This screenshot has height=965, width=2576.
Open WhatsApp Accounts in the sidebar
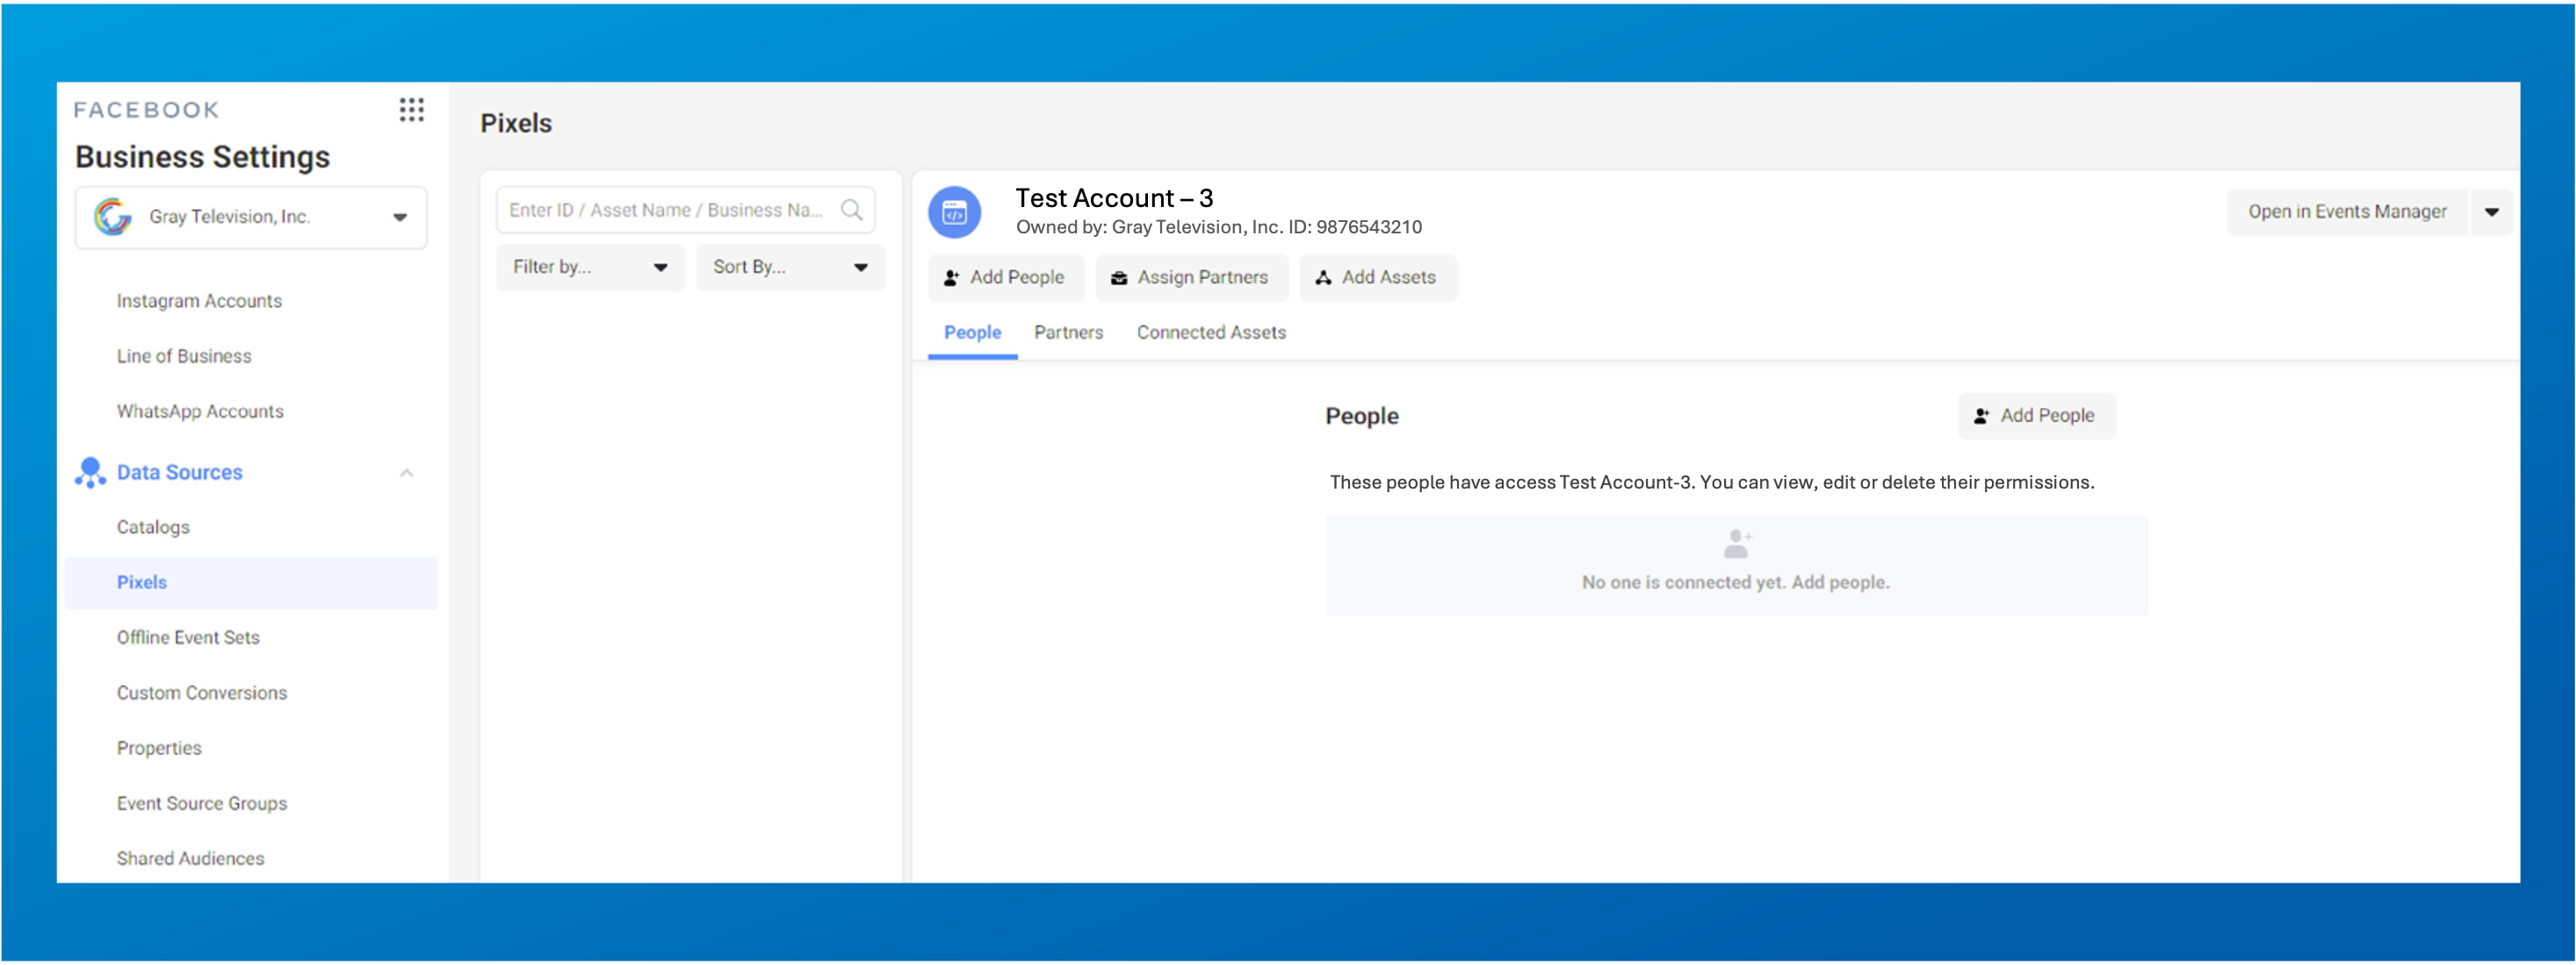[200, 411]
